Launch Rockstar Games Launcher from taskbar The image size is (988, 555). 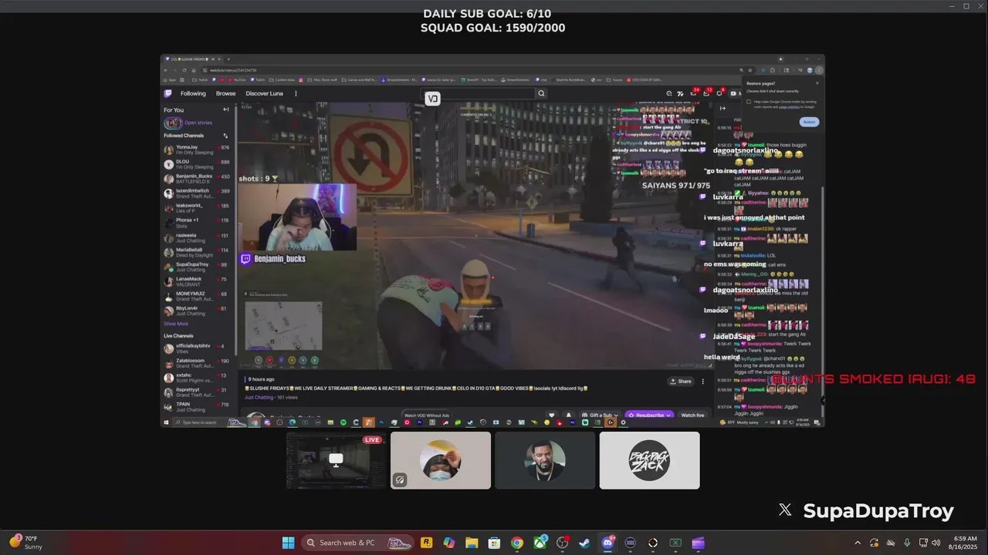(426, 543)
